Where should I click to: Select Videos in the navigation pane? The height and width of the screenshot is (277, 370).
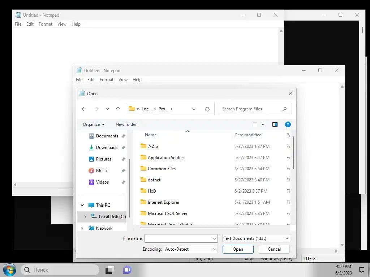(102, 182)
